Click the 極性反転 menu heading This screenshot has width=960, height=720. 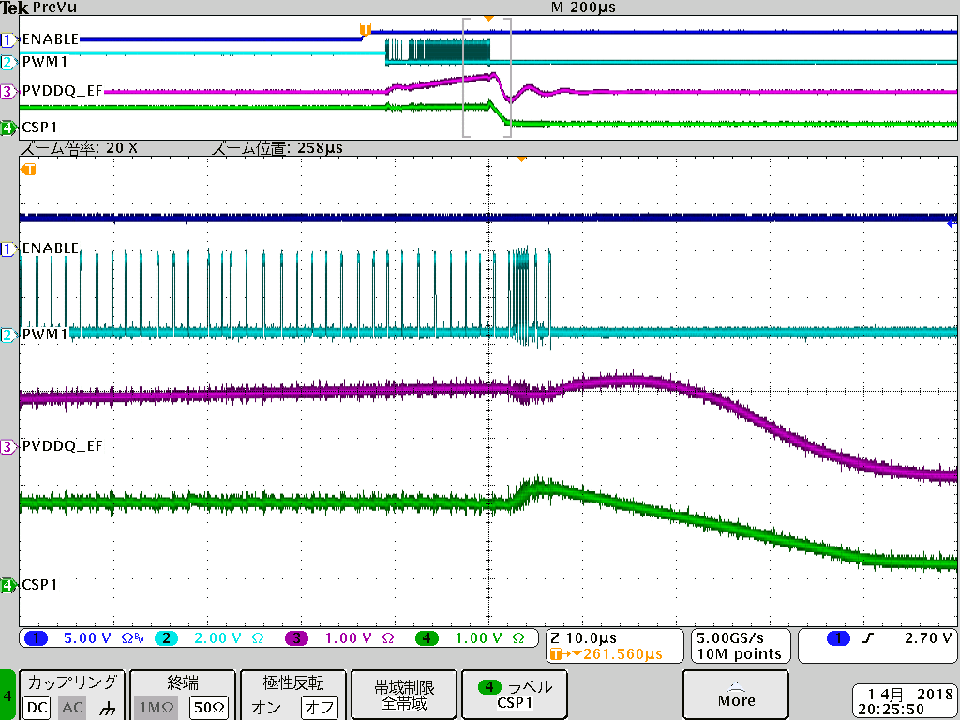click(292, 682)
